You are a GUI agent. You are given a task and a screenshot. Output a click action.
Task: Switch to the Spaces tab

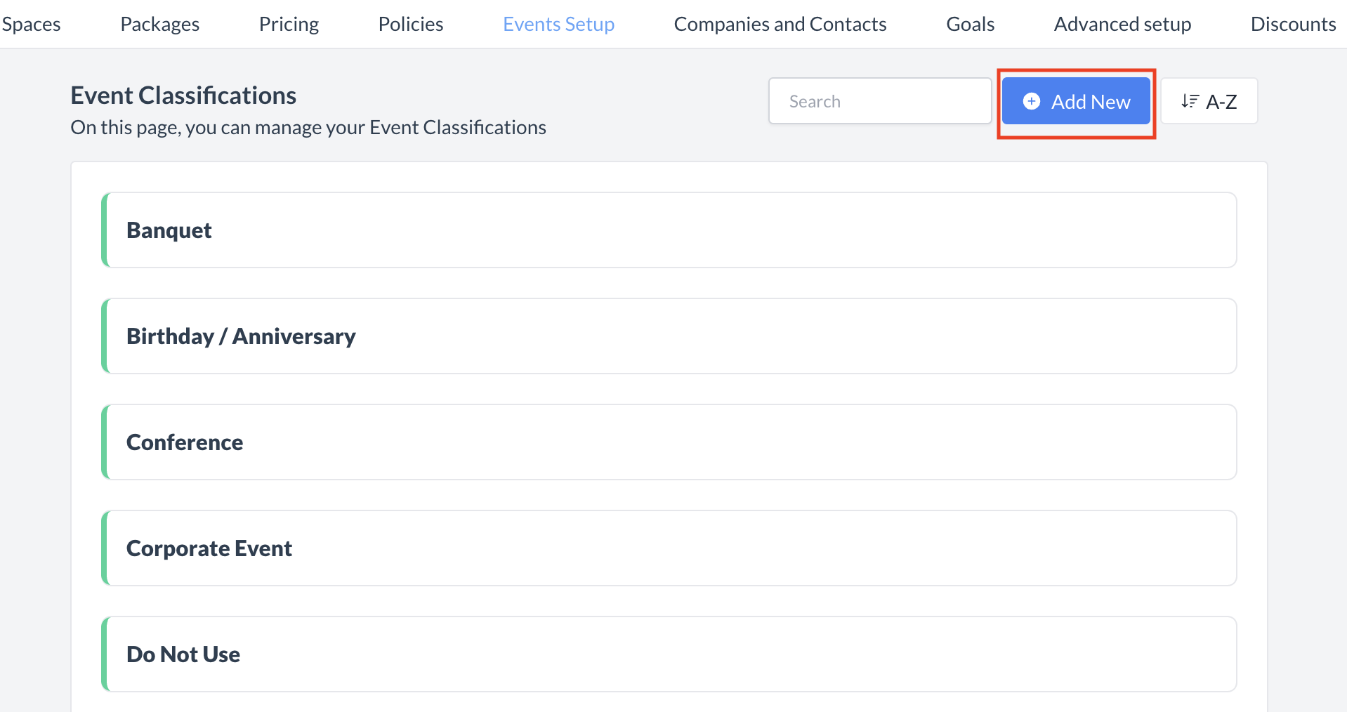[31, 24]
